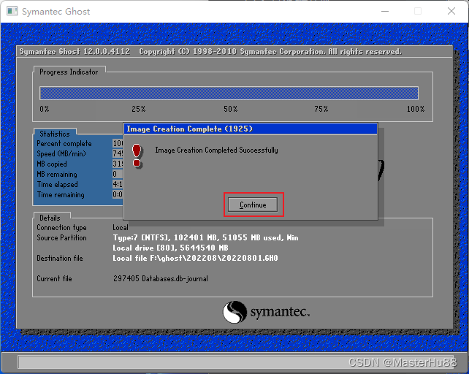
Task: Click the 'Current file' label
Action: 54,278
